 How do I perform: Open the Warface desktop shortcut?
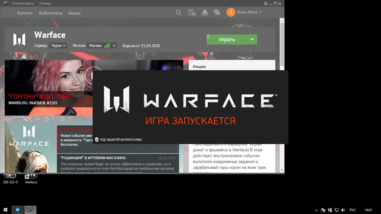pos(31,179)
